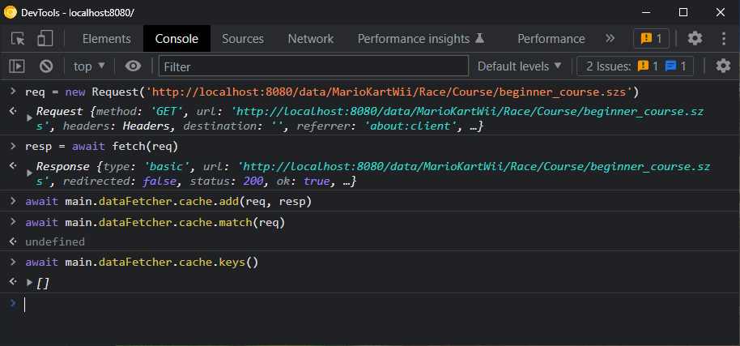Open the Sources tab
Image resolution: width=740 pixels, height=346 pixels.
pos(243,39)
